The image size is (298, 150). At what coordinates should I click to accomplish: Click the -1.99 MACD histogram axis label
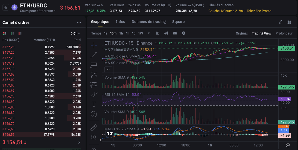[285, 135]
